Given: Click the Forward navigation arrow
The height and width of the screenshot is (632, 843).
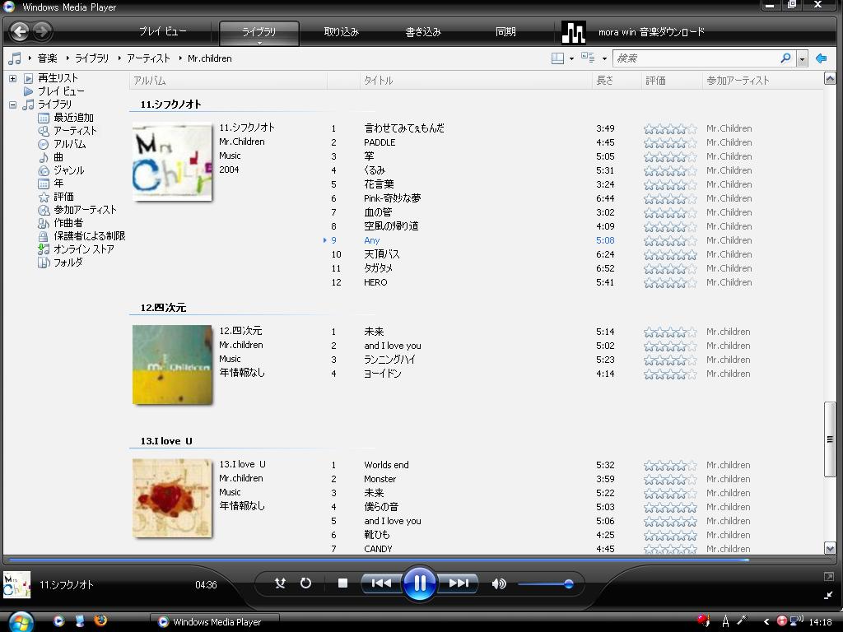Looking at the screenshot, I should [42, 31].
